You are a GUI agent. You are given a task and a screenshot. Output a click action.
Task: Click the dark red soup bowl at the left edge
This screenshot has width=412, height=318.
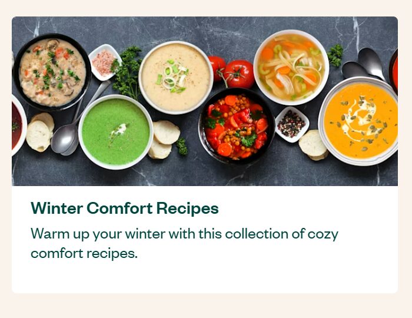[x=19, y=125]
